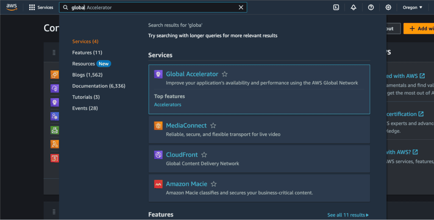
Task: Open the Oregon region dropdown
Action: 412,8
